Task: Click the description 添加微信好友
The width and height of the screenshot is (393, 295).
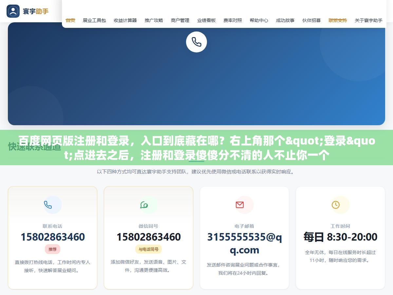Action: (x=148, y=266)
